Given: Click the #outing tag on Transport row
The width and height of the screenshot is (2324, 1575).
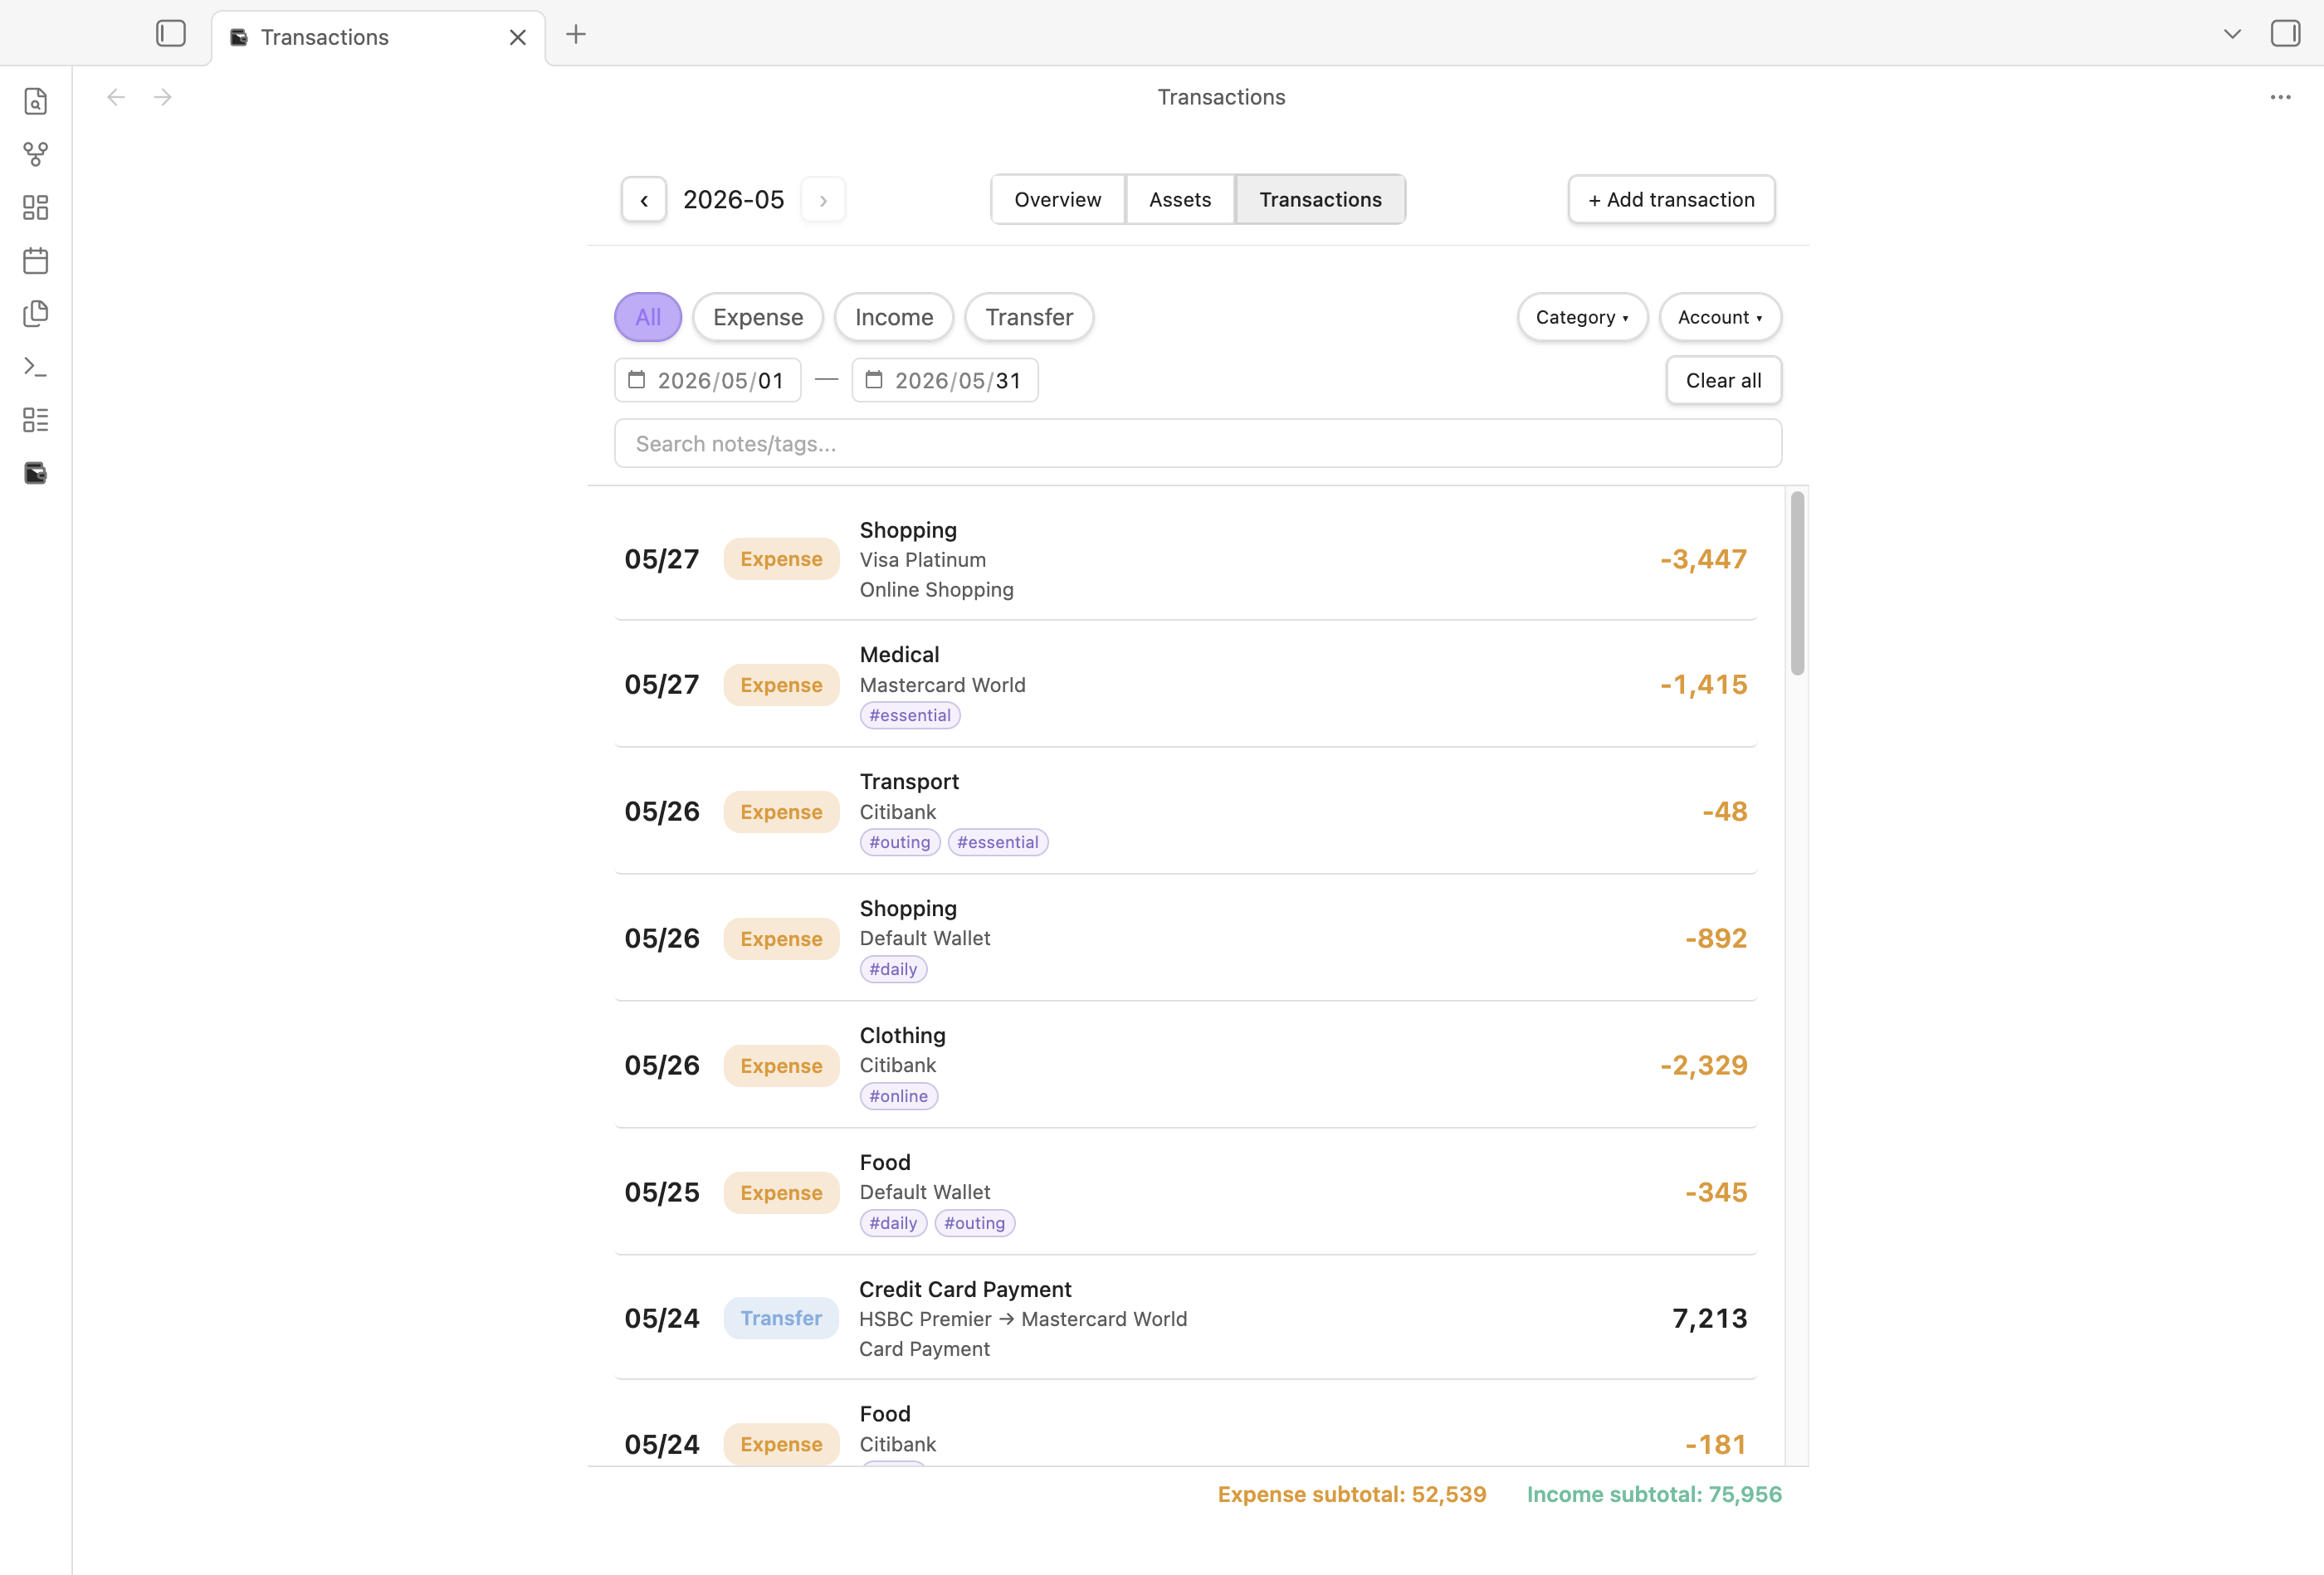Looking at the screenshot, I should click(x=900, y=843).
